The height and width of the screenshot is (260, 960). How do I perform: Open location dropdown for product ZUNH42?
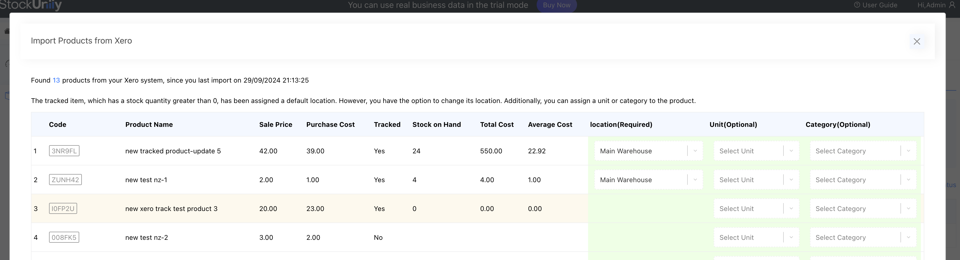point(648,180)
